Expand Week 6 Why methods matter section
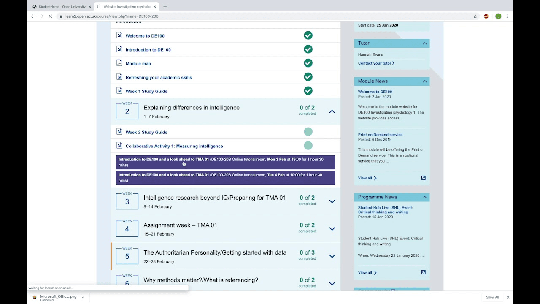The image size is (540, 304). click(332, 284)
